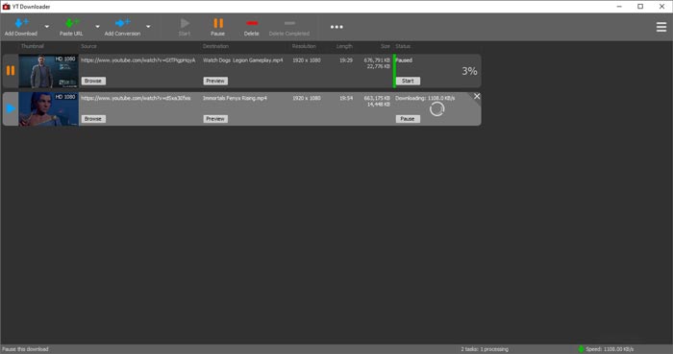Image resolution: width=673 pixels, height=354 pixels.
Task: Click Preview button for Immortals Fenyx Rising
Action: pyautogui.click(x=215, y=119)
